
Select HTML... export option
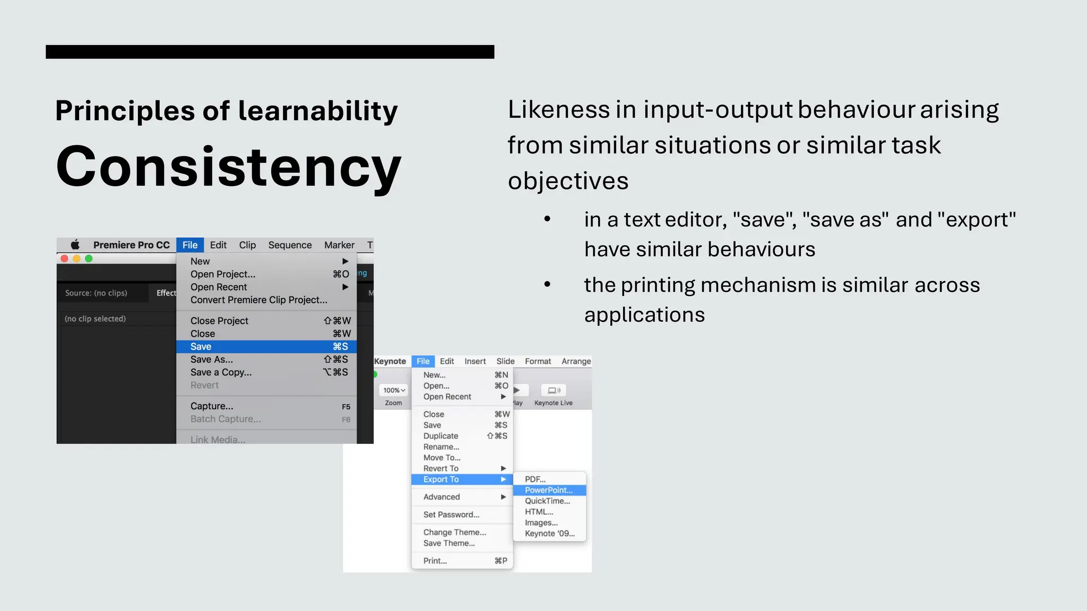pos(550,512)
